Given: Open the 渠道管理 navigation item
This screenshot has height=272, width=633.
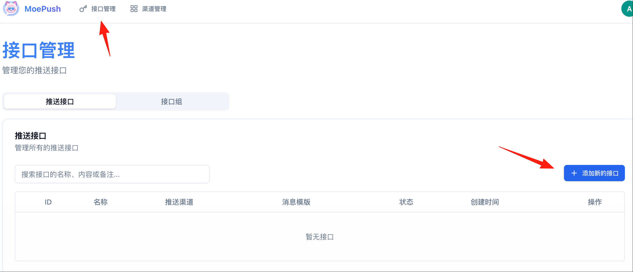Looking at the screenshot, I should click(x=148, y=9).
